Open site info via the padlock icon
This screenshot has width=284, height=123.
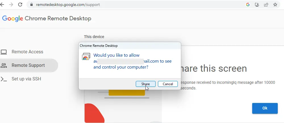(x=32, y=5)
